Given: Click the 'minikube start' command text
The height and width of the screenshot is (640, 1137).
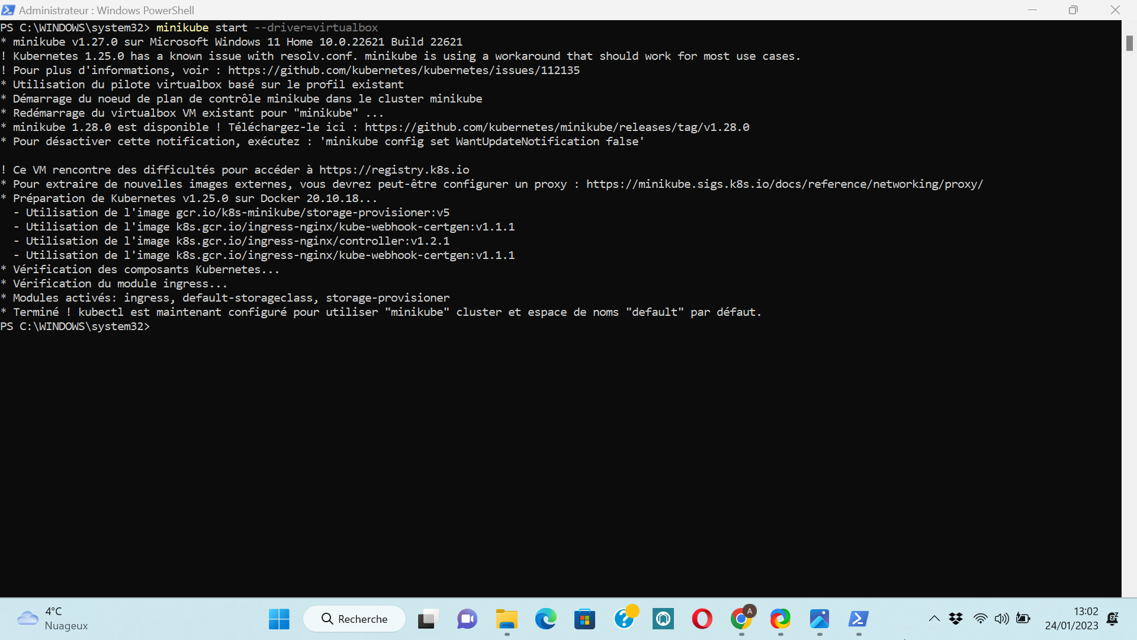Looking at the screenshot, I should [x=202, y=28].
